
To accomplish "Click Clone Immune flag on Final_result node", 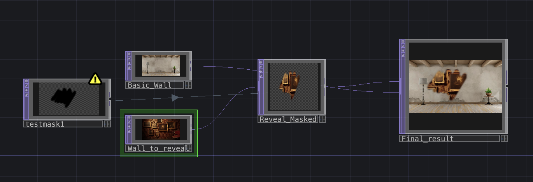I will [403, 46].
